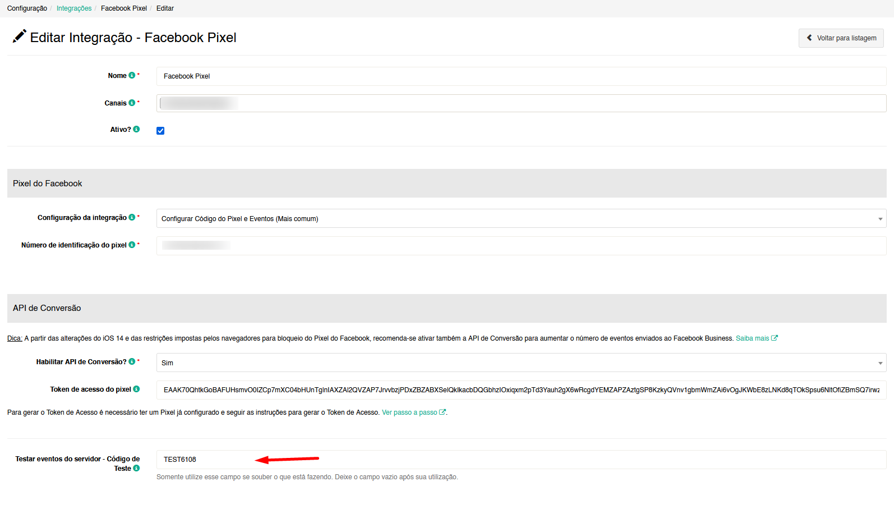Click the underlined Dica: text
894x509 pixels.
pos(15,338)
